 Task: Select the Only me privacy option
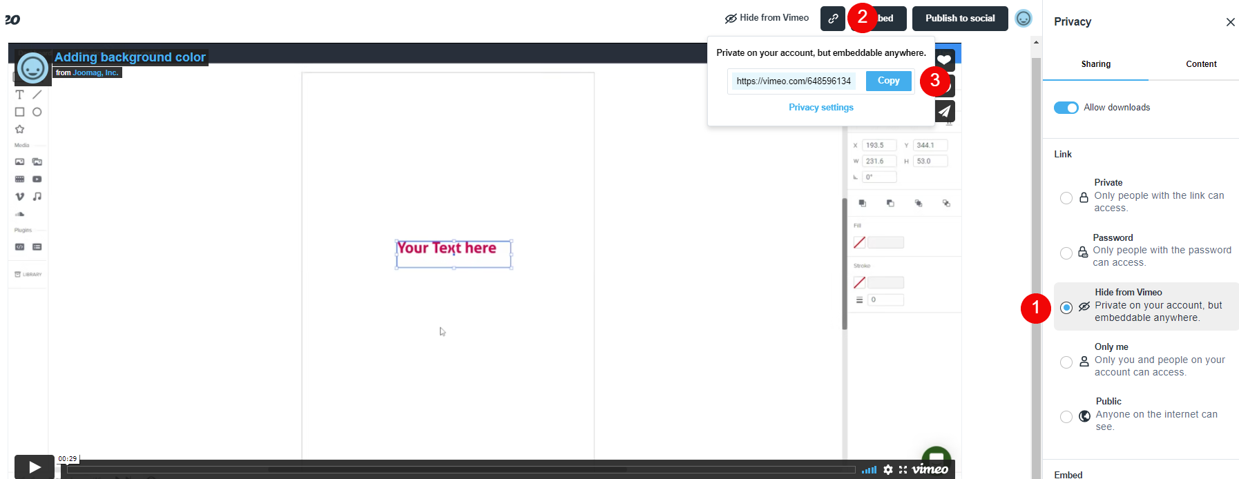click(x=1066, y=362)
